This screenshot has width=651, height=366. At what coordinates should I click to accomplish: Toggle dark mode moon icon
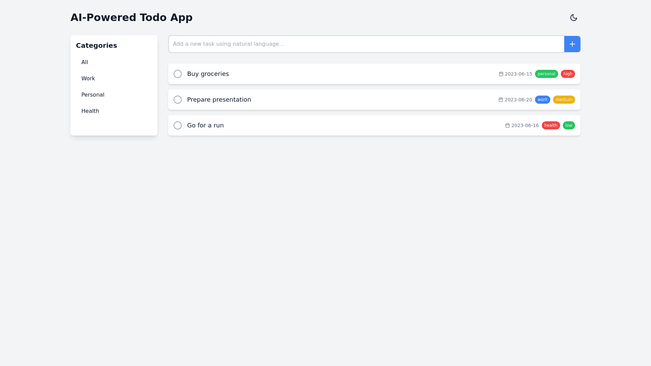coord(573,18)
